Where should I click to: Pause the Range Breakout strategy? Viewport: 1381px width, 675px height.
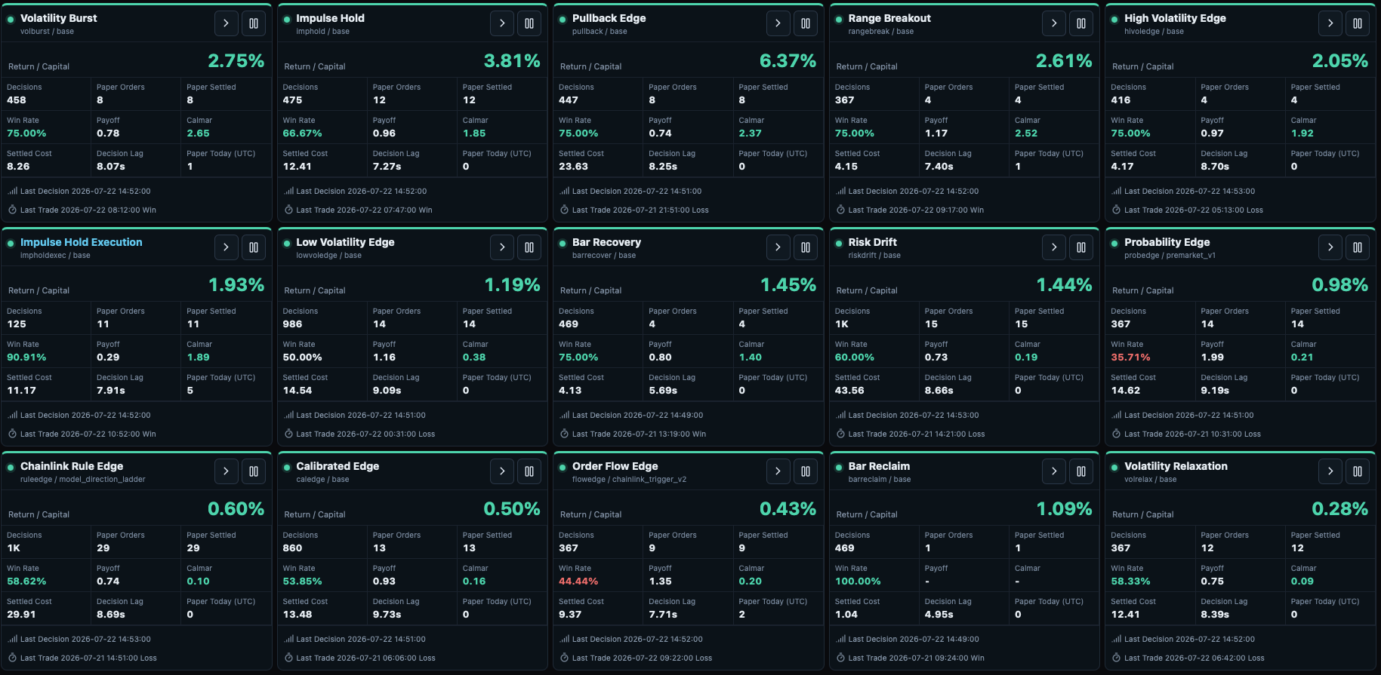point(1081,23)
